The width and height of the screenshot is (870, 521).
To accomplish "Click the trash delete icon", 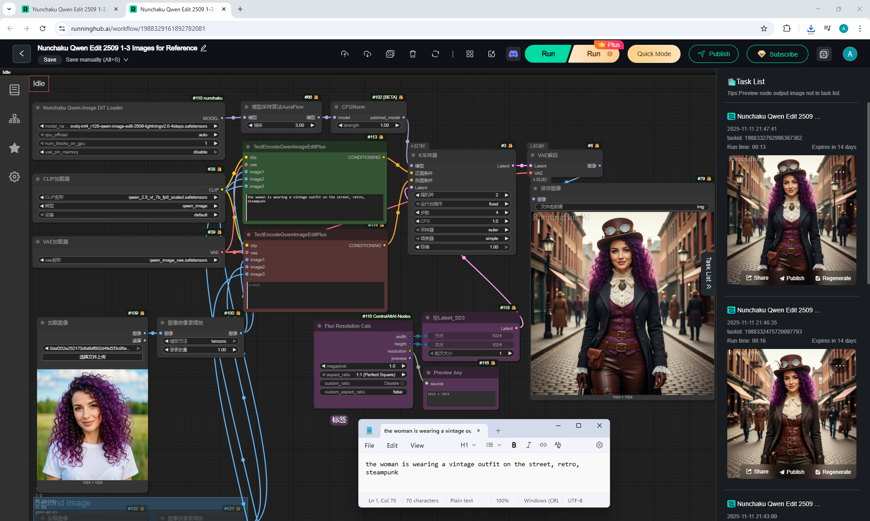I will click(x=412, y=54).
